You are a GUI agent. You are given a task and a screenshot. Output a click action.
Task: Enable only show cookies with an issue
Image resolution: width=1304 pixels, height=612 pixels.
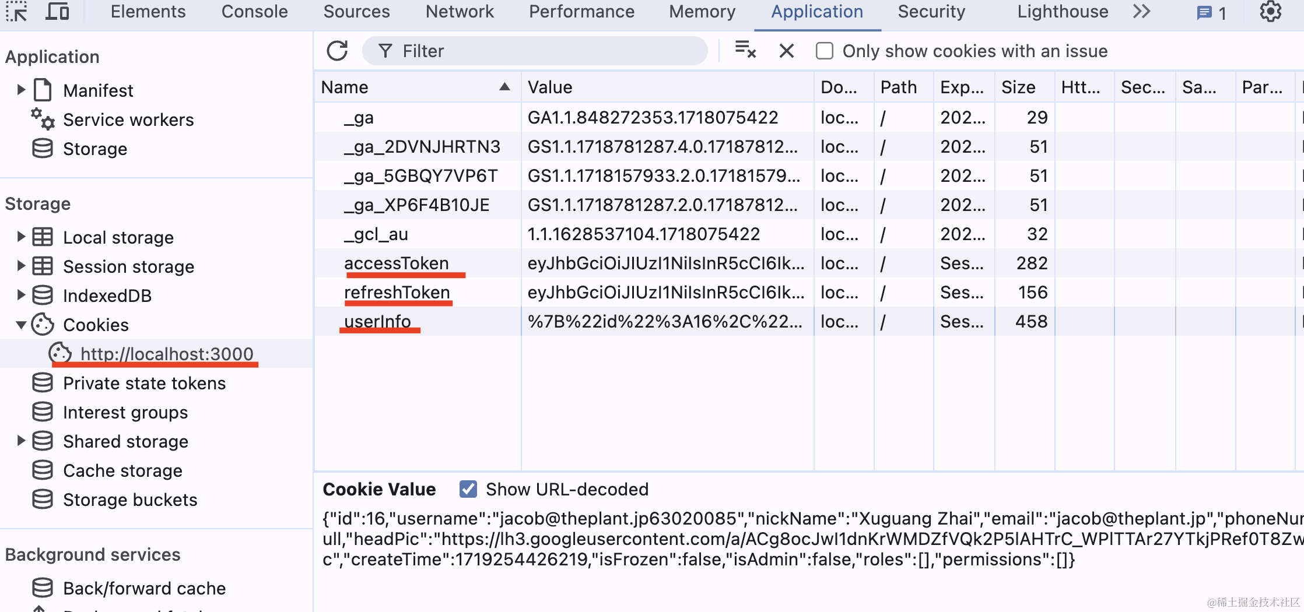(825, 51)
